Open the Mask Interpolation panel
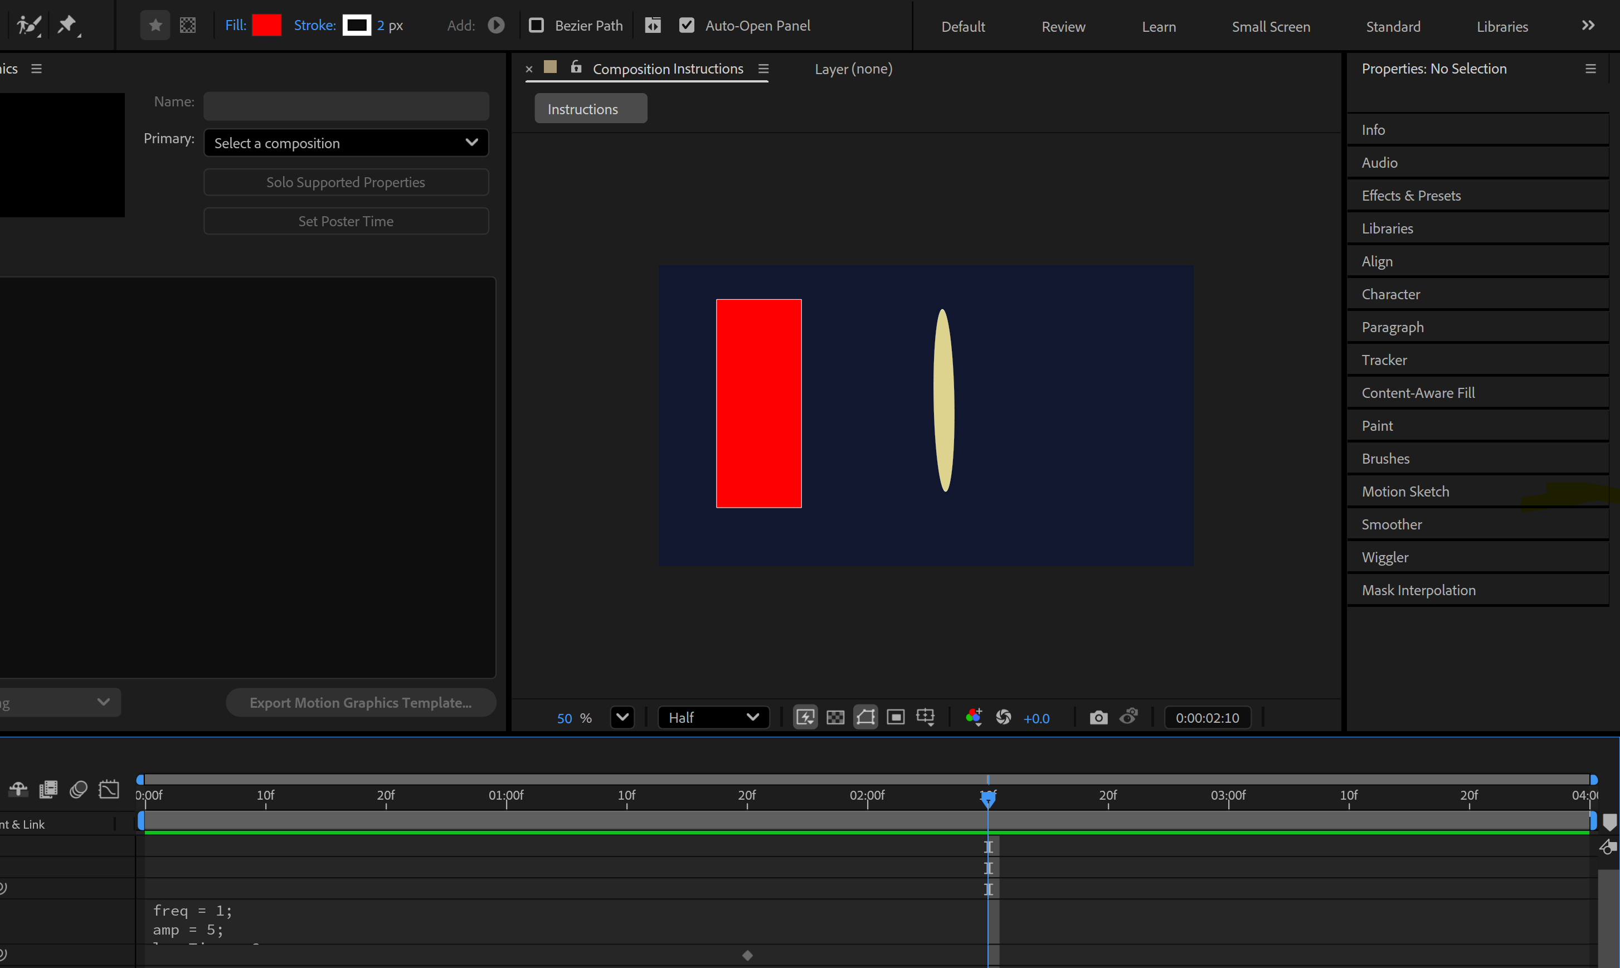 coord(1478,590)
